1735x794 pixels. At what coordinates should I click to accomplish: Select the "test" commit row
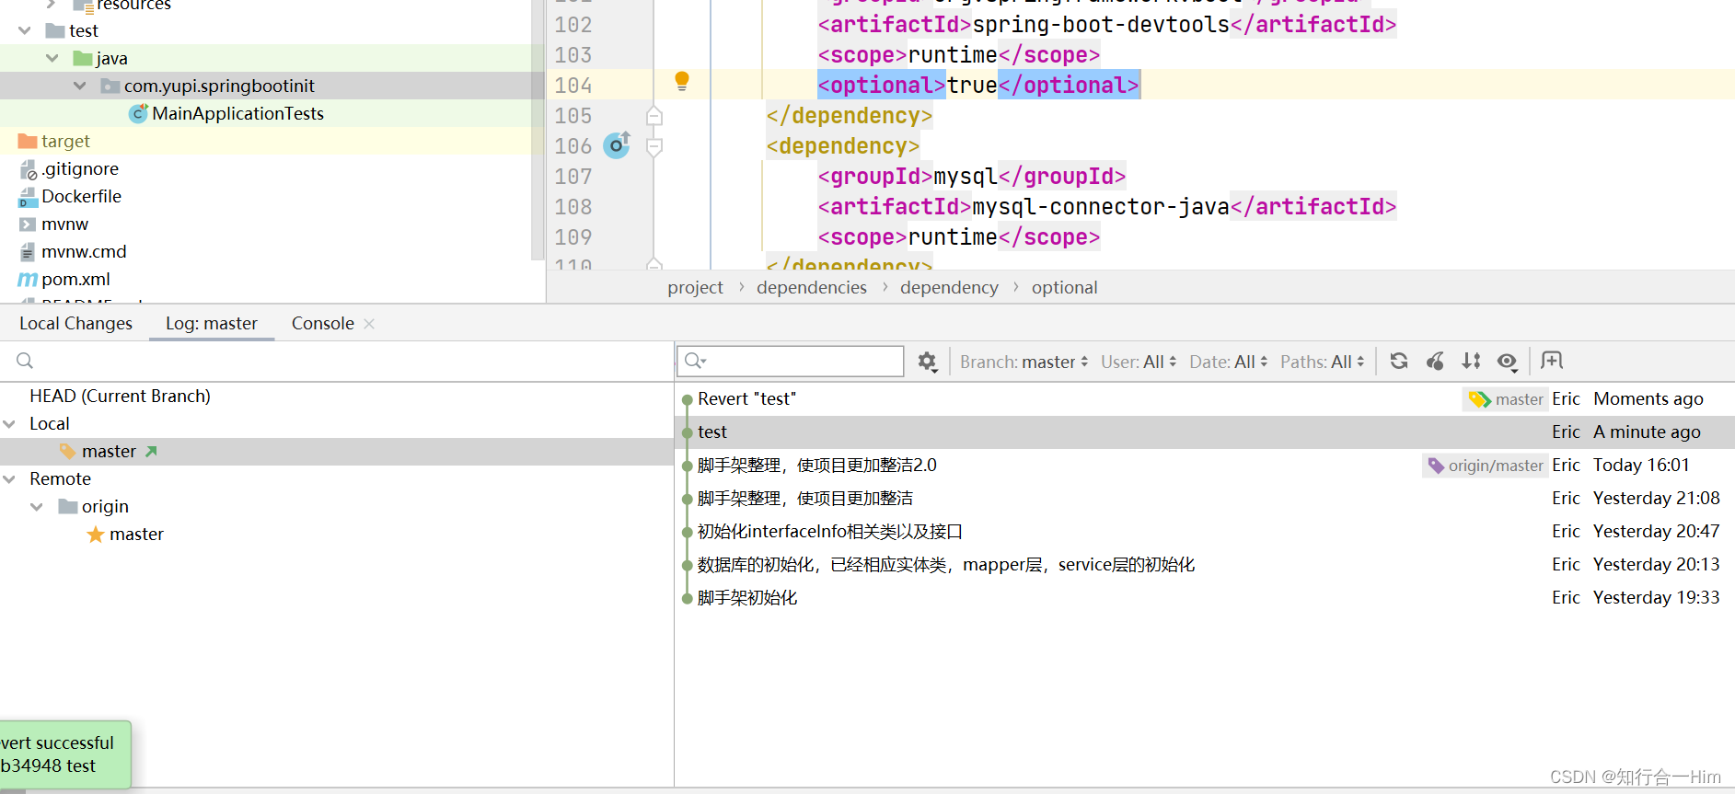pos(1205,432)
